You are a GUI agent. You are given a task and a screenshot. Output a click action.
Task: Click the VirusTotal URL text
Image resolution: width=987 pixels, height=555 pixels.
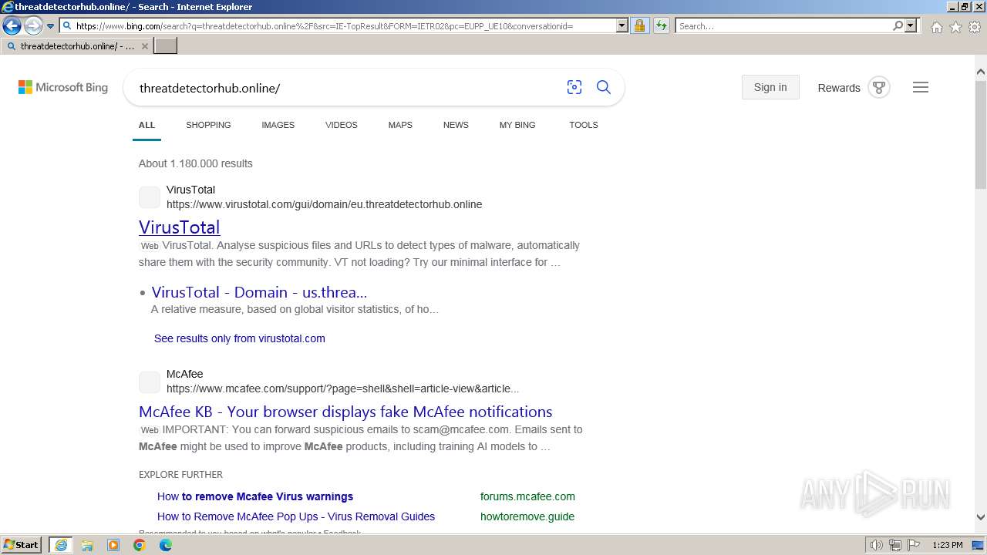click(325, 204)
